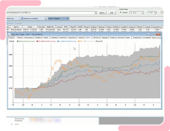This screenshot has height=131, width=170.
Task: Select the M2M tab
Action: [88, 38]
